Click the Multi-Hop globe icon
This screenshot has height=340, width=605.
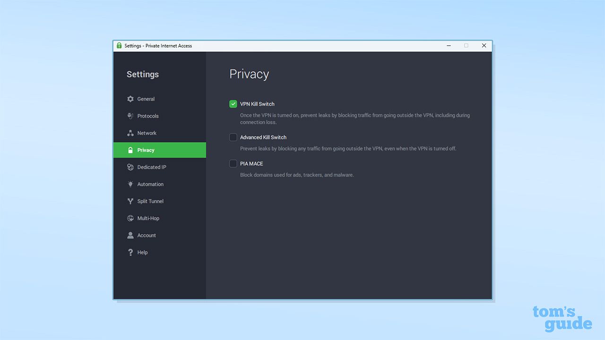point(130,218)
